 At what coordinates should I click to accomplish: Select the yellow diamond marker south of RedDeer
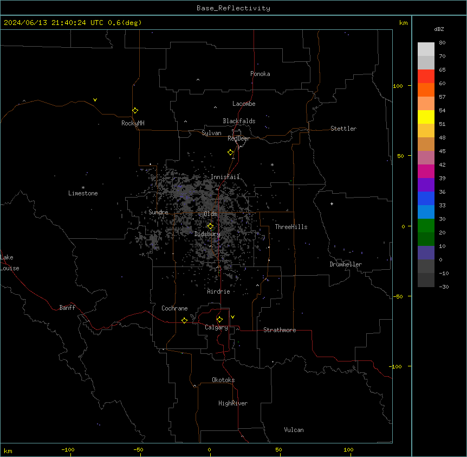(231, 153)
